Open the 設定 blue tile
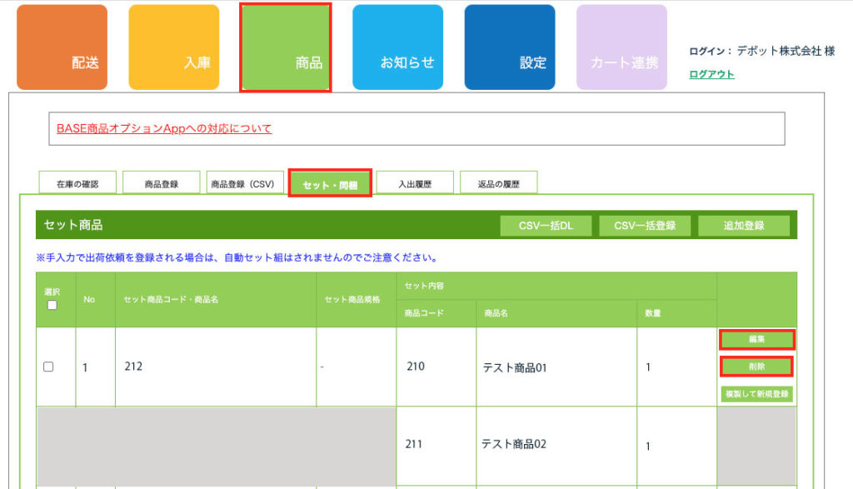The width and height of the screenshot is (853, 489). coord(509,47)
